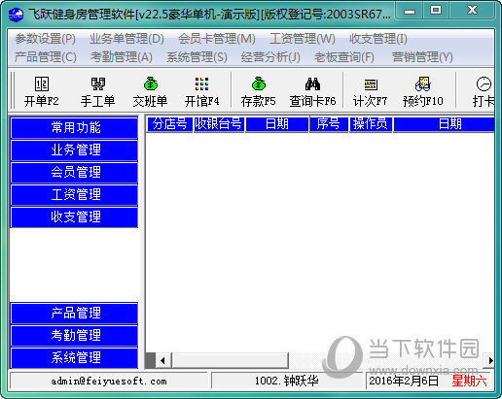The image size is (502, 399).
Task: Click the 1002.钟跃华 status bar entry
Action: pyautogui.click(x=287, y=381)
